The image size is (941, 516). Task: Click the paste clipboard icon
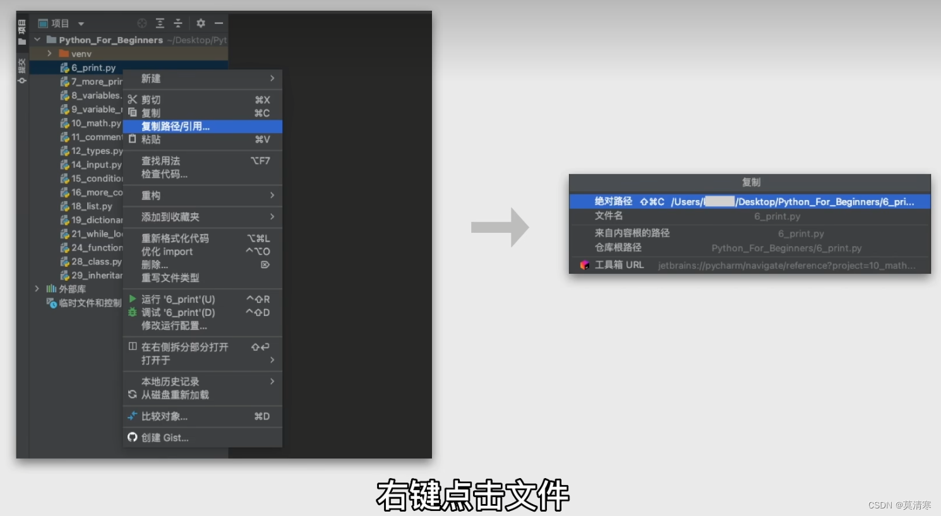132,139
